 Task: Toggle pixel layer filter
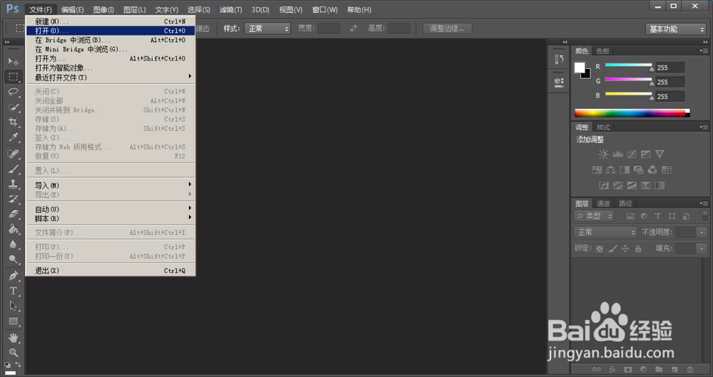(630, 216)
